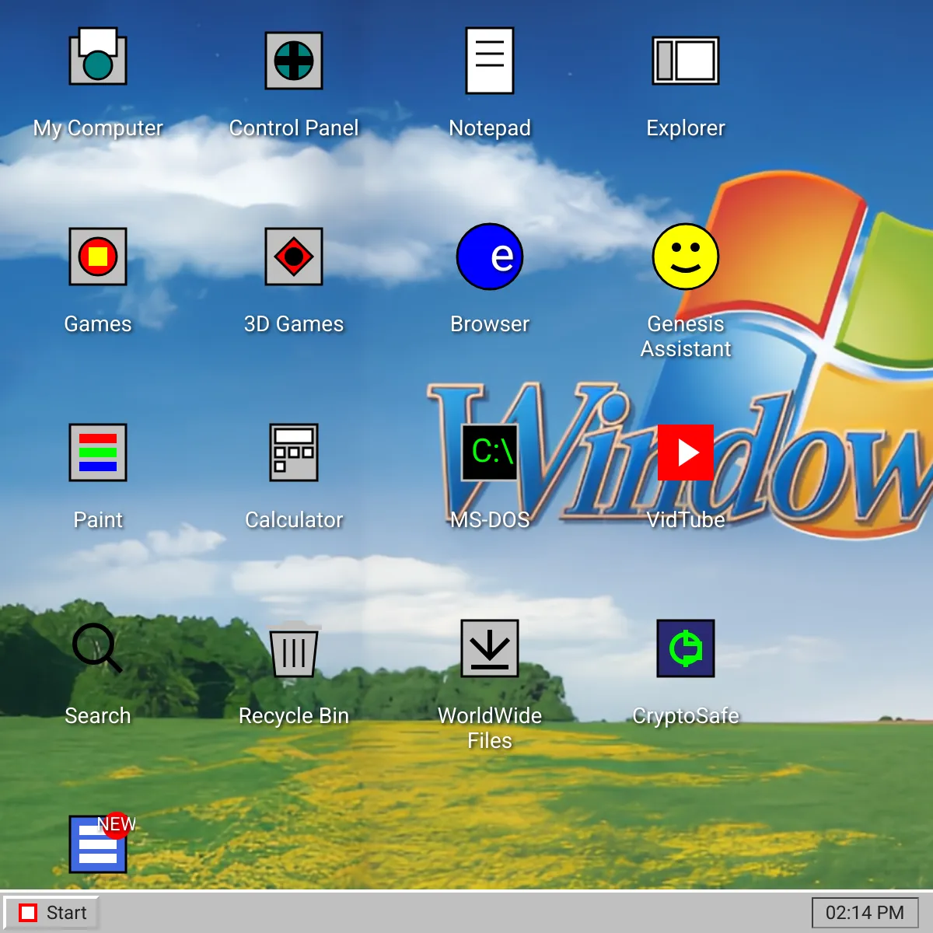Open the Control Panel icon
This screenshot has height=933, width=933.
coord(294,61)
